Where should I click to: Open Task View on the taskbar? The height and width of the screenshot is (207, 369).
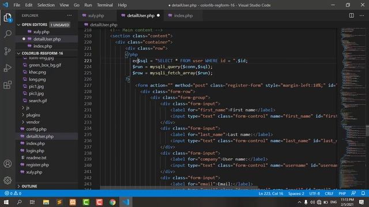point(32,202)
